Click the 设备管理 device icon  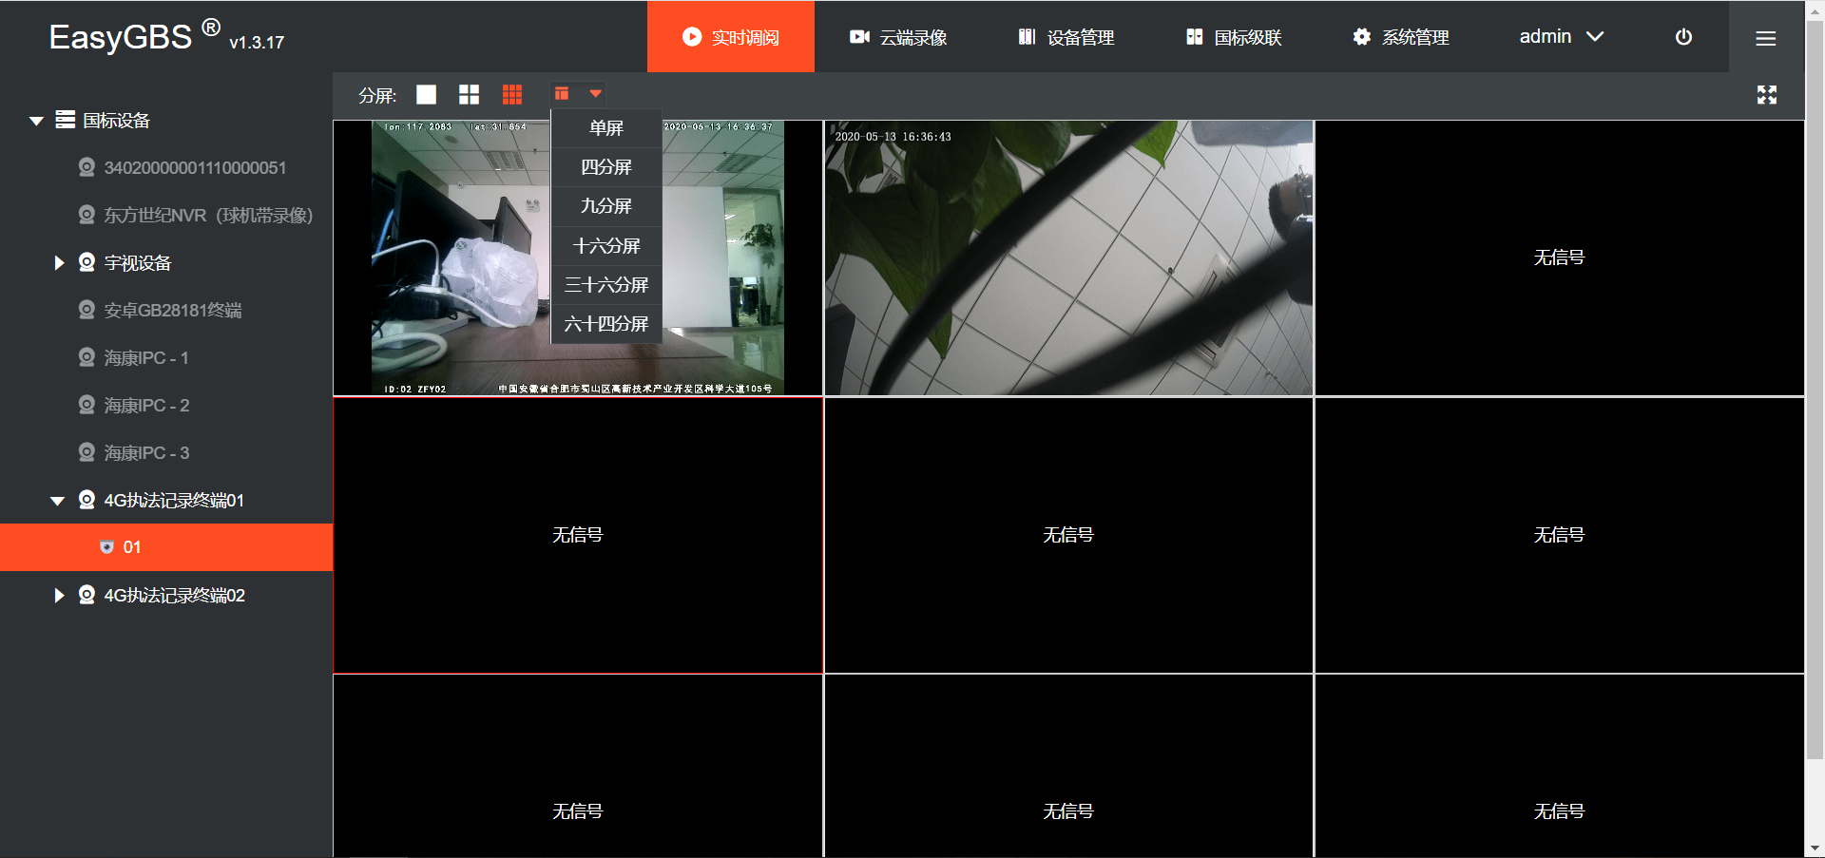pos(1027,37)
